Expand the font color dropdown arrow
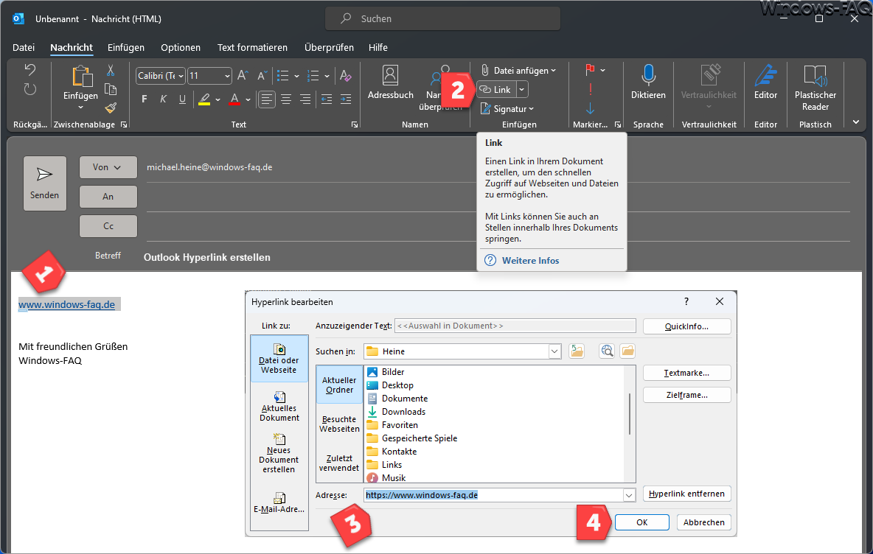This screenshot has height=554, width=873. 248,100
